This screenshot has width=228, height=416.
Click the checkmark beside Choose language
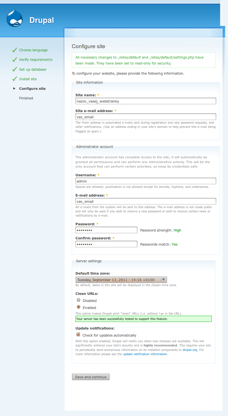[15, 50]
